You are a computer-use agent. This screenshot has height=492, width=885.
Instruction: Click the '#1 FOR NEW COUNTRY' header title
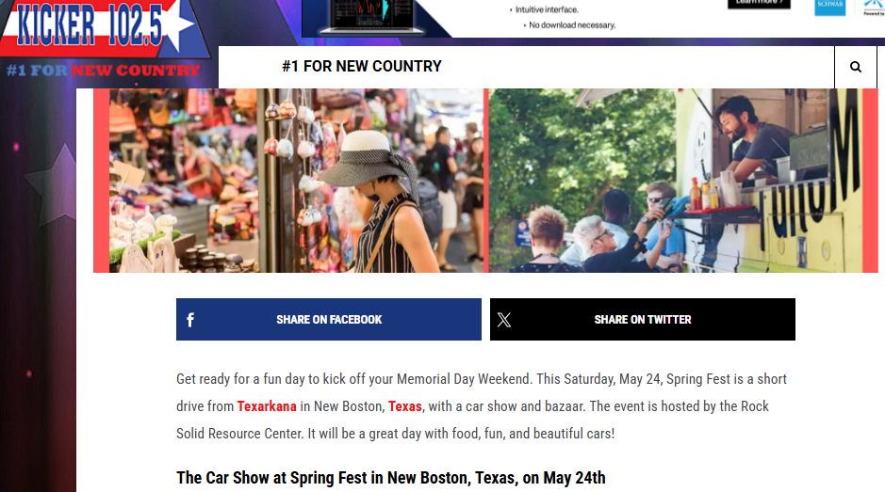[362, 66]
